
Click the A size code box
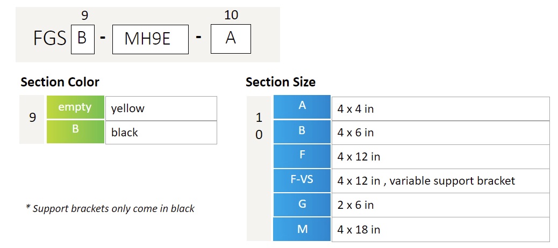(x=231, y=39)
